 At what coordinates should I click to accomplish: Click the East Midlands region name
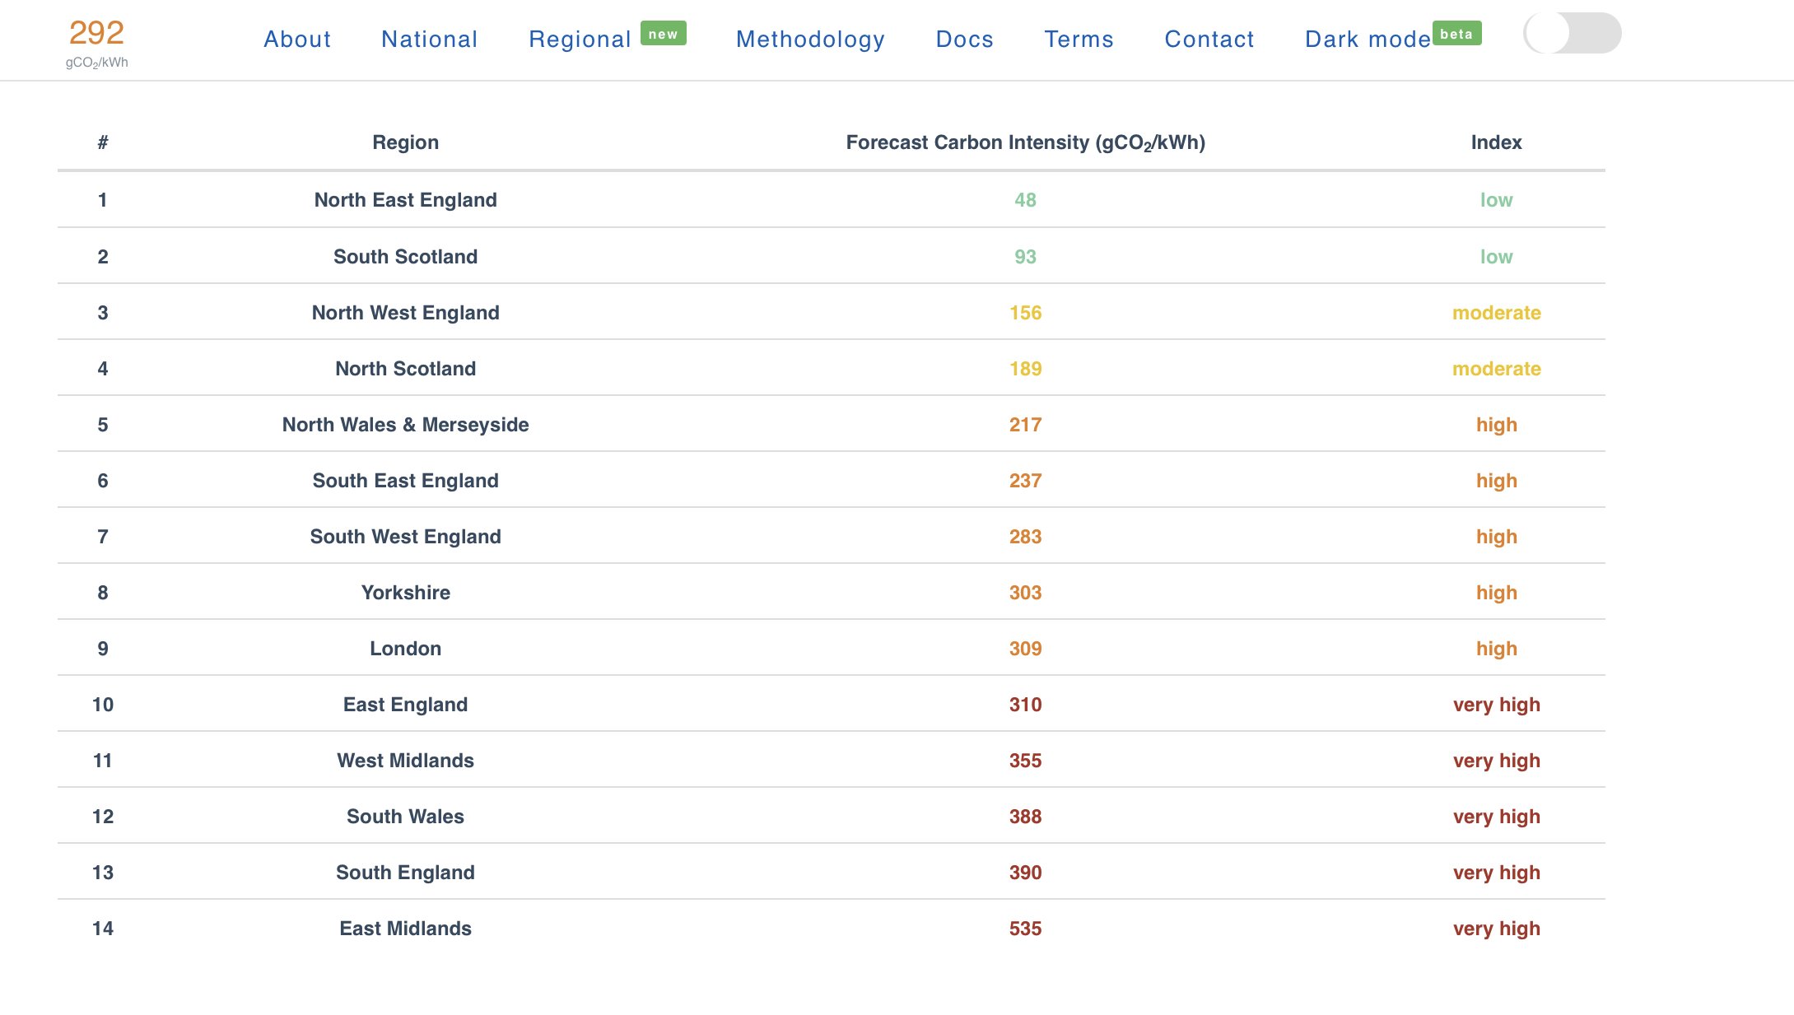point(405,929)
